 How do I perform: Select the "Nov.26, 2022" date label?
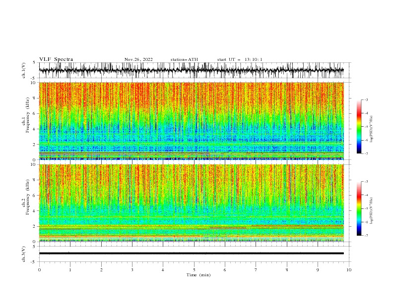coord(138,59)
